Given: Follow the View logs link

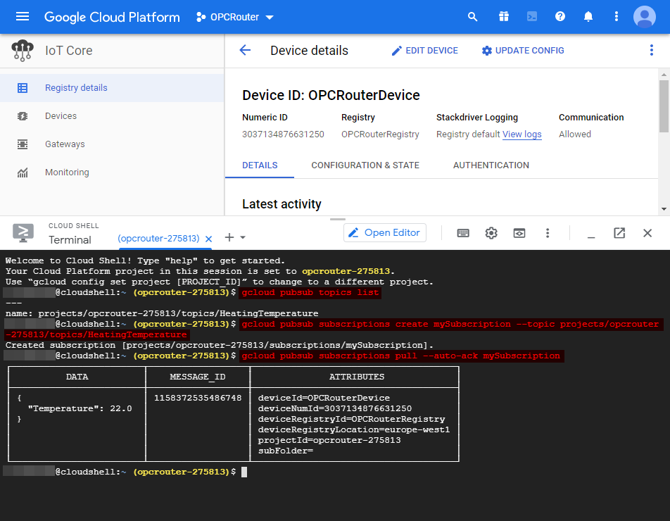Looking at the screenshot, I should click(522, 134).
